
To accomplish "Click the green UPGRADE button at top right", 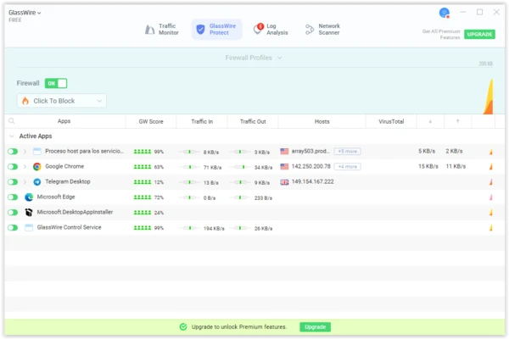I will (x=479, y=35).
